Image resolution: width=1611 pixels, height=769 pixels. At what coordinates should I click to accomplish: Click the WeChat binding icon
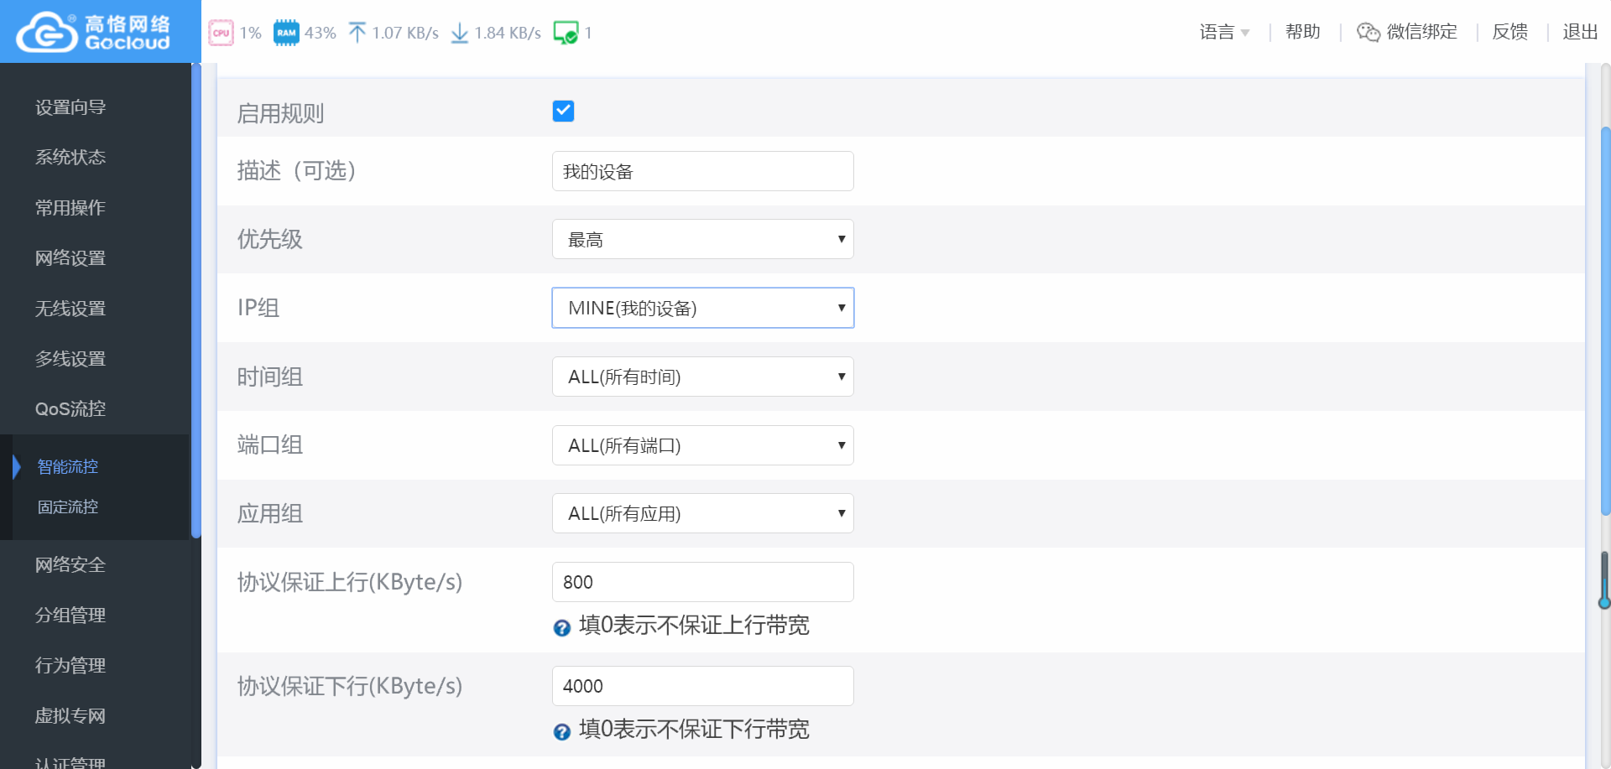pyautogui.click(x=1369, y=32)
